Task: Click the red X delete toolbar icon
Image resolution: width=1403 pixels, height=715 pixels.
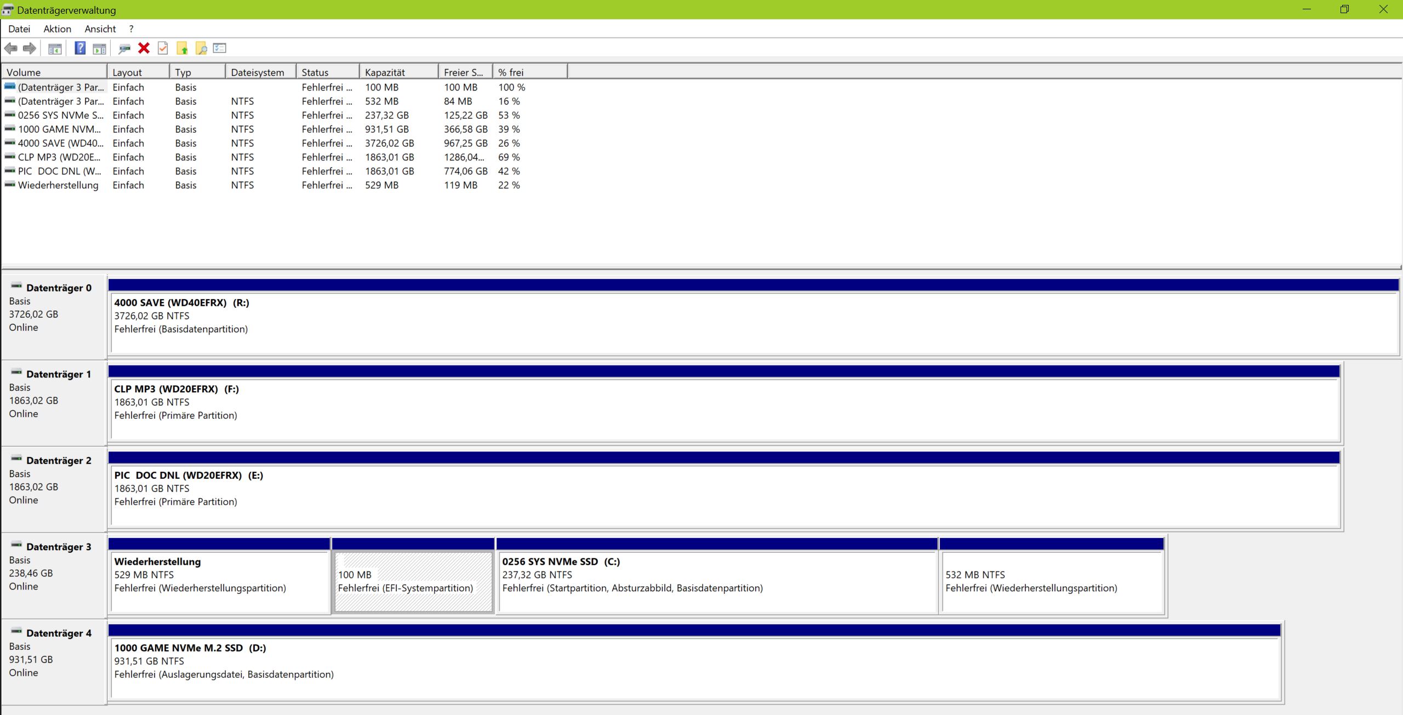Action: coord(144,48)
